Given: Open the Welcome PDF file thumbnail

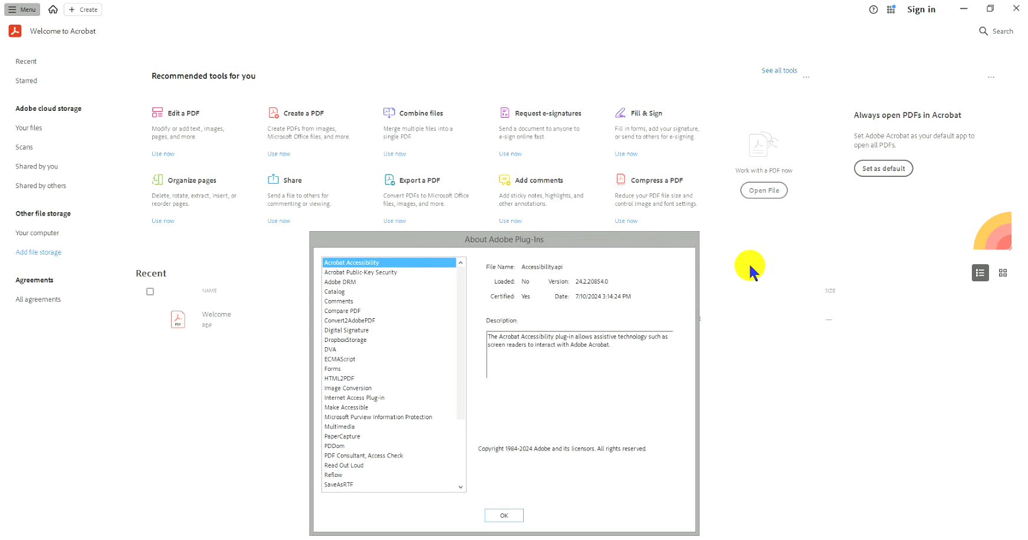Looking at the screenshot, I should click(x=178, y=320).
